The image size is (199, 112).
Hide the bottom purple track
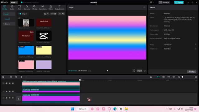[x=10, y=98]
